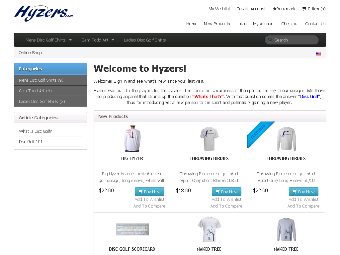Viewport: 340px width, 255px height.
Task: Open My Account
Action: coord(264,24)
